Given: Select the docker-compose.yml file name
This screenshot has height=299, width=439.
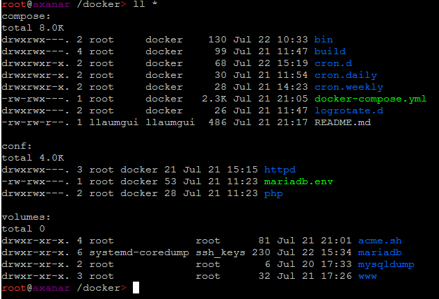Looking at the screenshot, I should click(370, 99).
